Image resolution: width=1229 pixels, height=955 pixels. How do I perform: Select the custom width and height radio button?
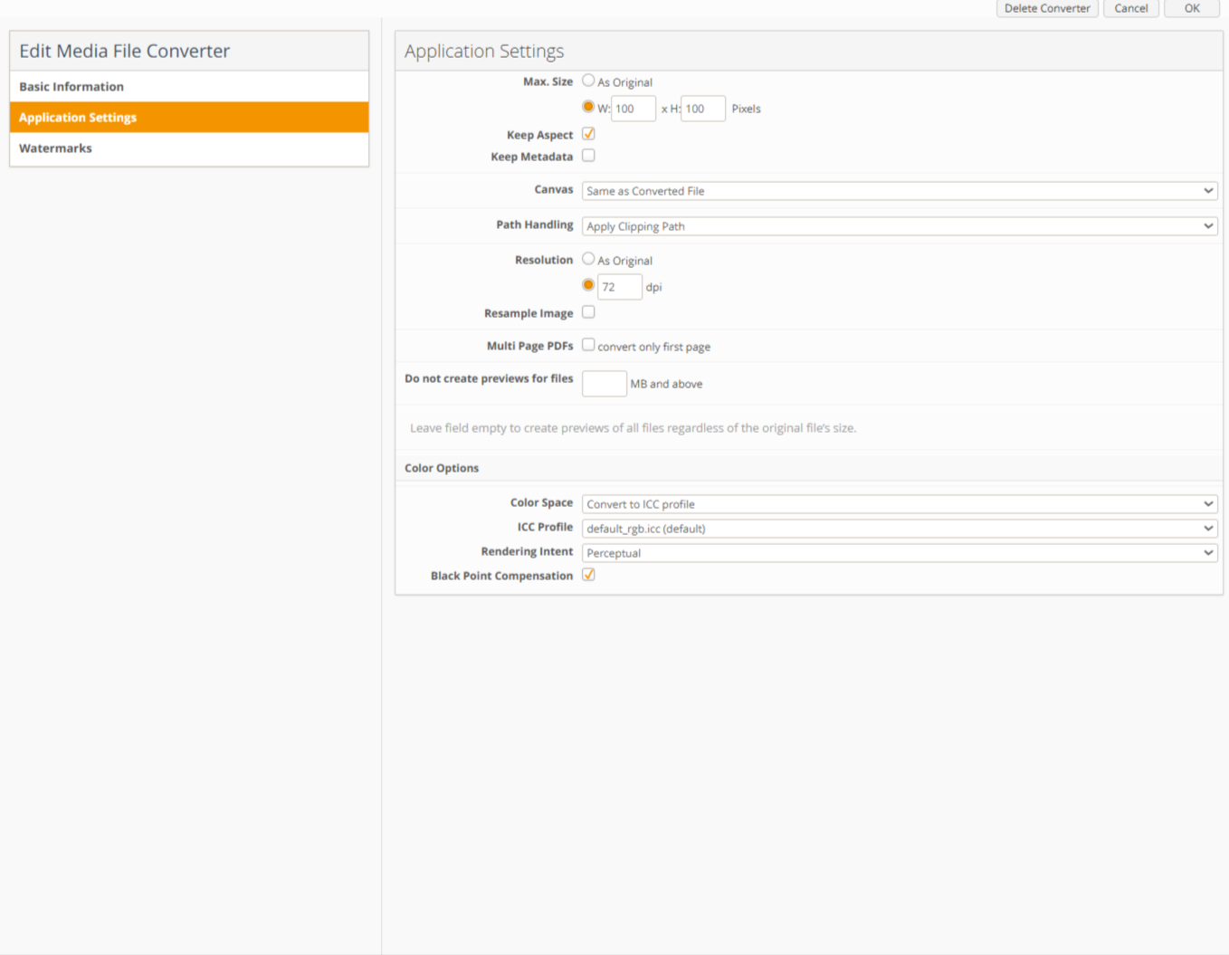(588, 107)
